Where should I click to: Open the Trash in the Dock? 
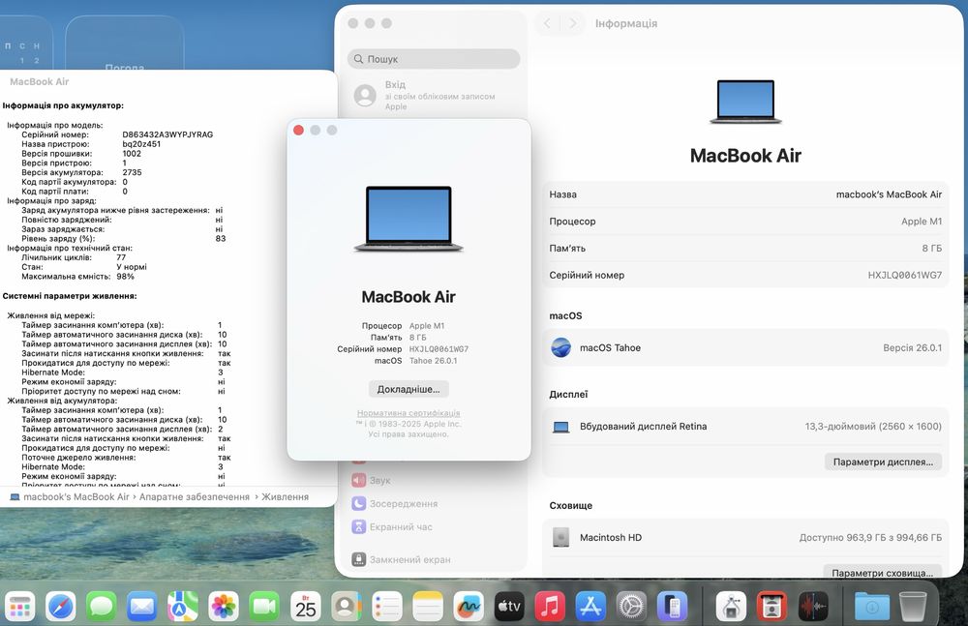[x=913, y=607]
